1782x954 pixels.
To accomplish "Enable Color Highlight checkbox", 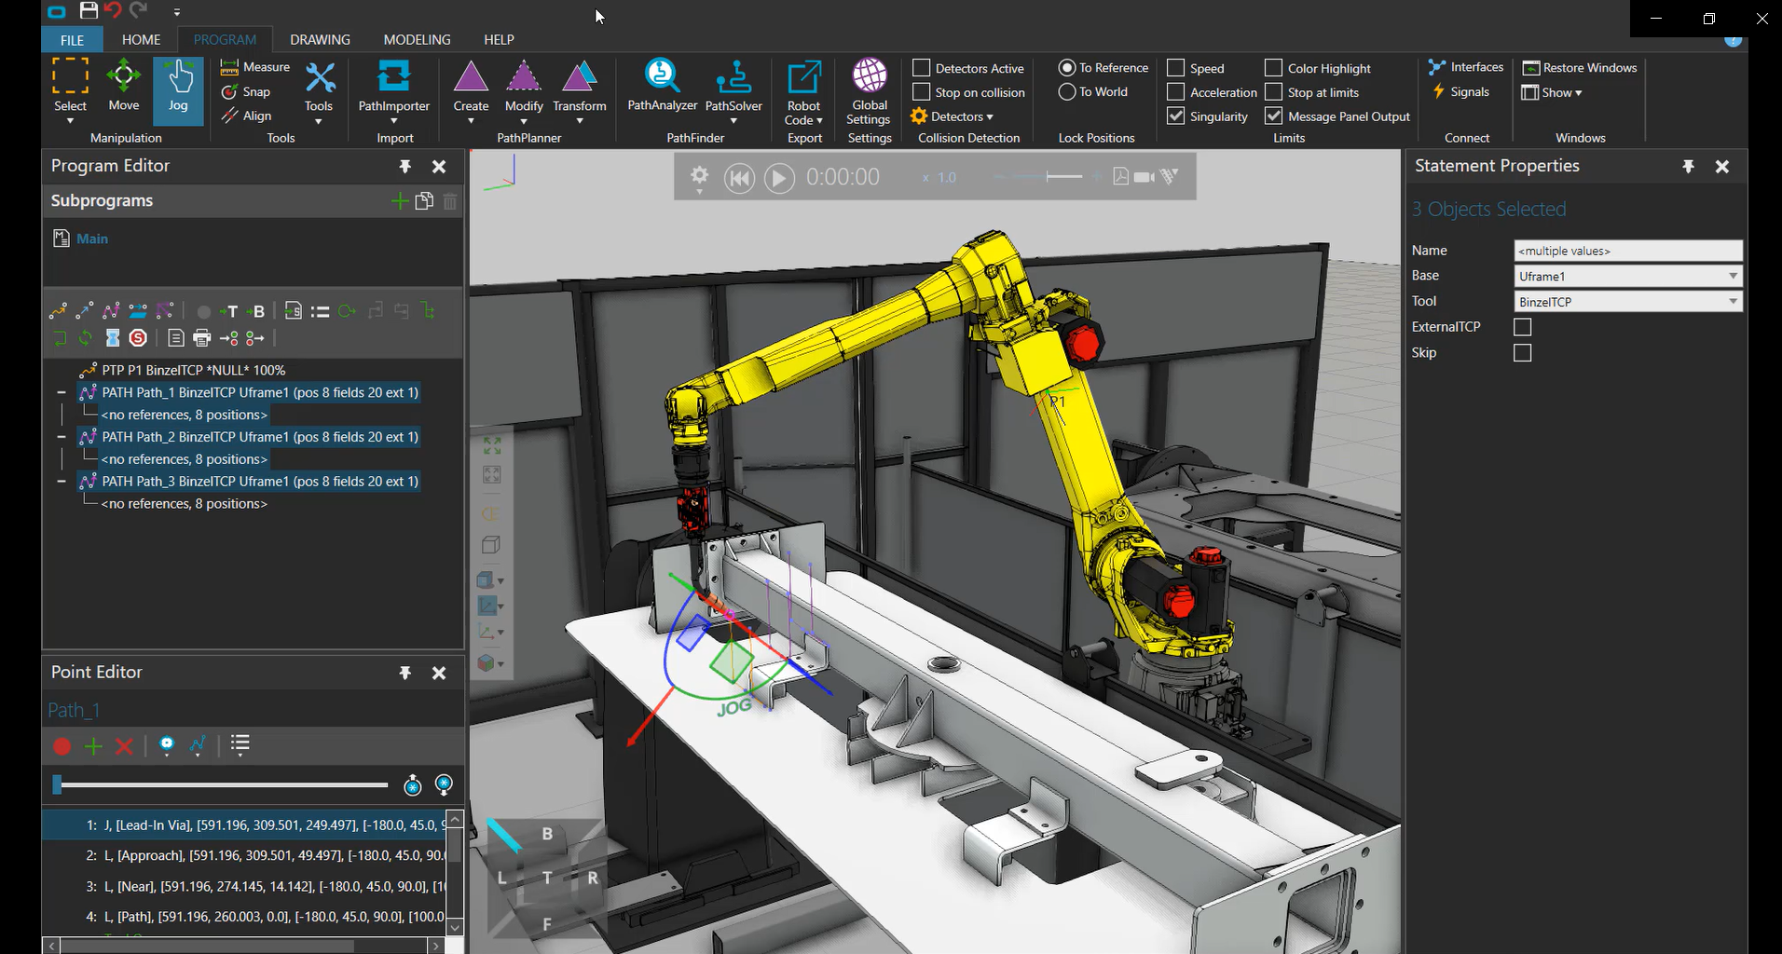I will [x=1274, y=68].
